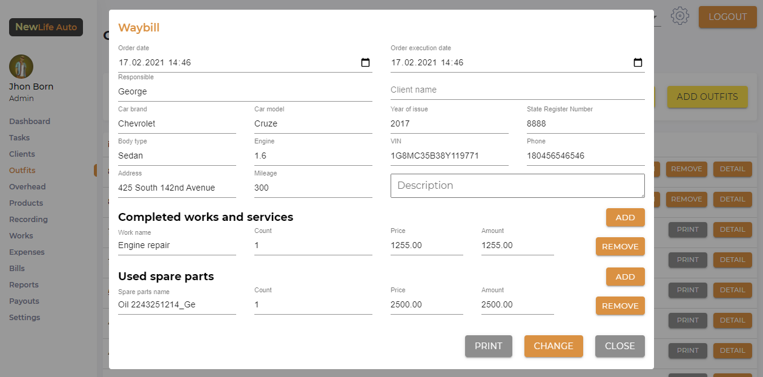
Task: Open Dashboard in the sidebar
Action: pos(30,122)
